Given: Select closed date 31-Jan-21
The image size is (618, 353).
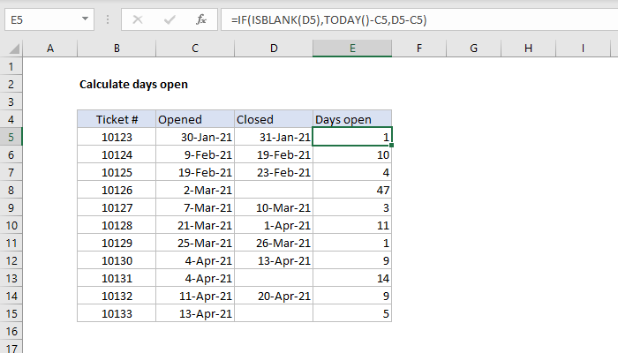Looking at the screenshot, I should 274,137.
